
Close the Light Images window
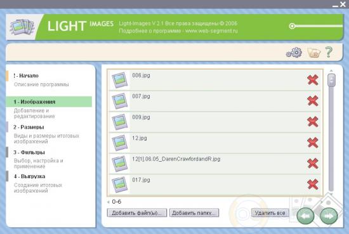click(343, 4)
